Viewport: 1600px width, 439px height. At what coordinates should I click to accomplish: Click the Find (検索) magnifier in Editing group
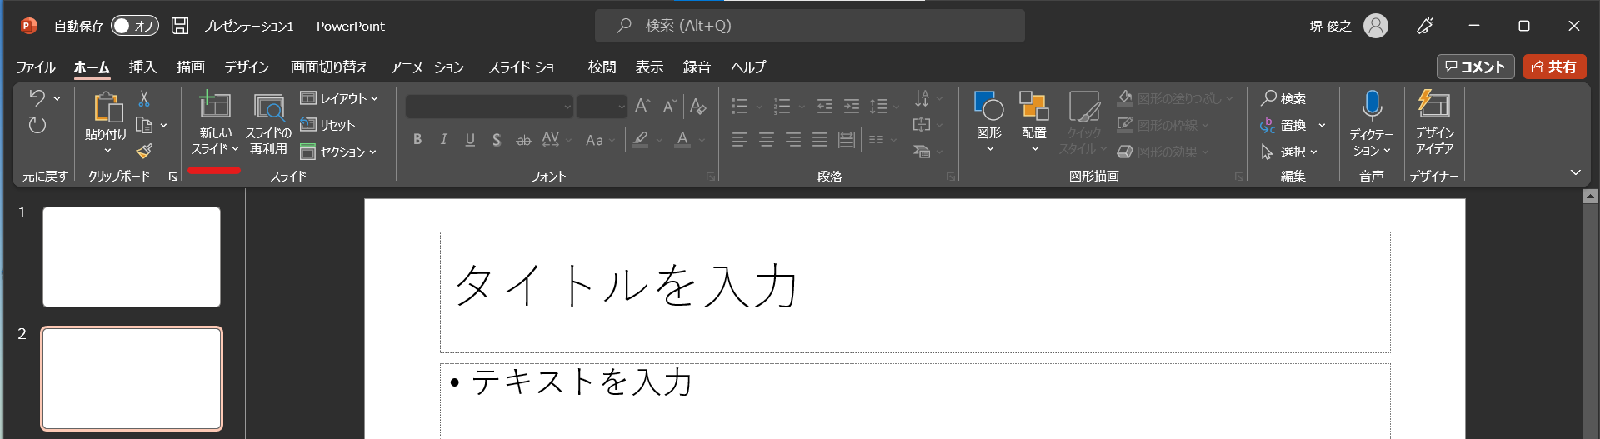point(1284,98)
